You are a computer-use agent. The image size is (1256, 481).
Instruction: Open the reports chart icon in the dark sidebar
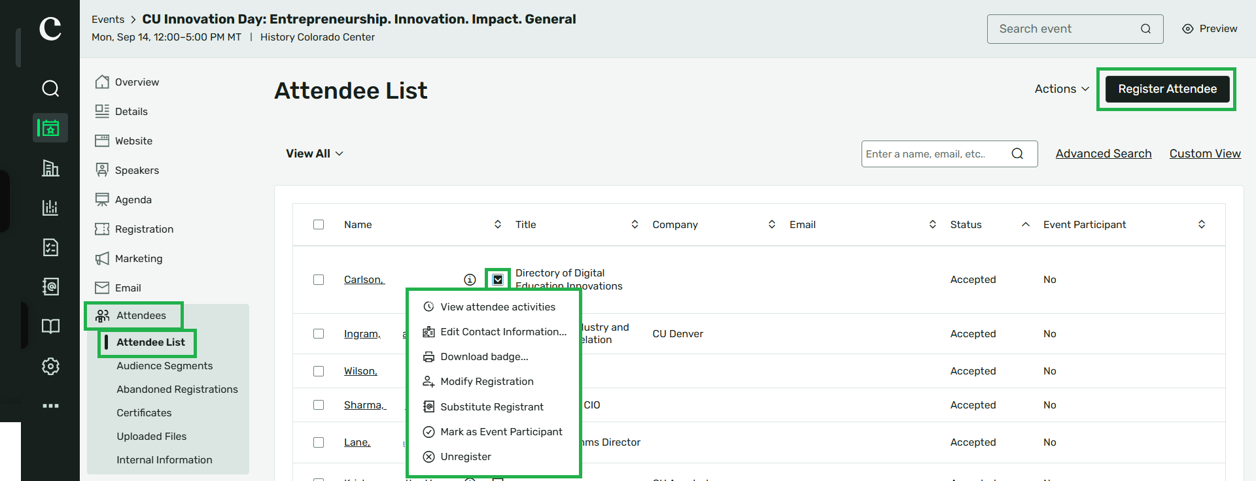pos(50,208)
